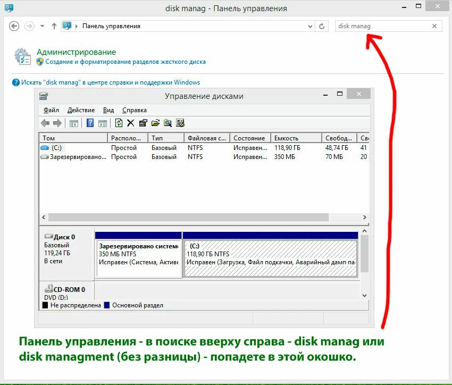Click the Control Panel forward navigation button

pyautogui.click(x=29, y=26)
